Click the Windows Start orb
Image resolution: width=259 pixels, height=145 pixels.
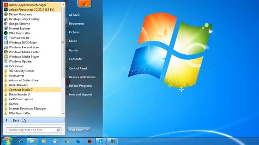[x=7, y=141]
